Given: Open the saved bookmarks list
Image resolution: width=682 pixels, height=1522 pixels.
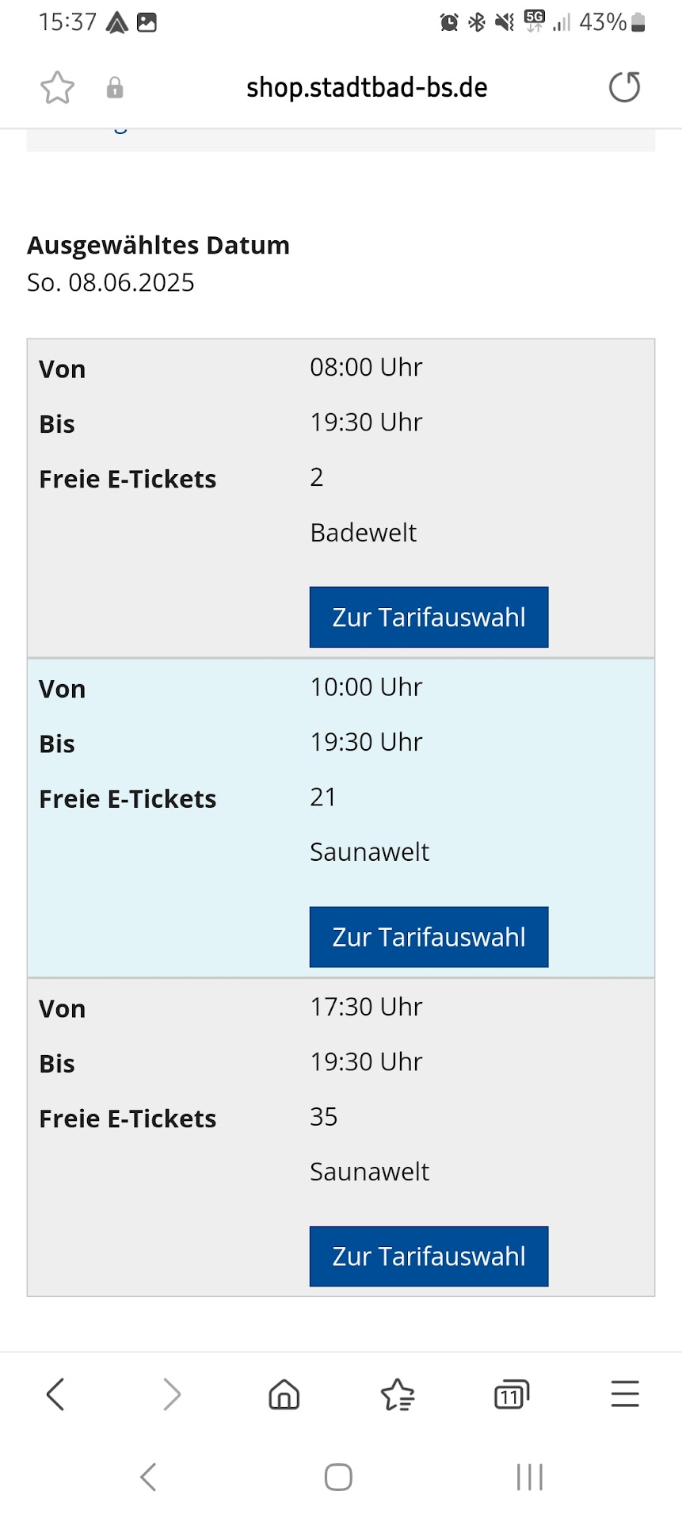Looking at the screenshot, I should tap(398, 1394).
